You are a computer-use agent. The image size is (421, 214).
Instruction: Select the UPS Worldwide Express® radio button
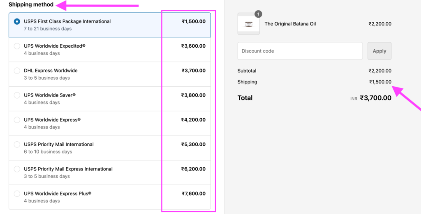(x=17, y=120)
